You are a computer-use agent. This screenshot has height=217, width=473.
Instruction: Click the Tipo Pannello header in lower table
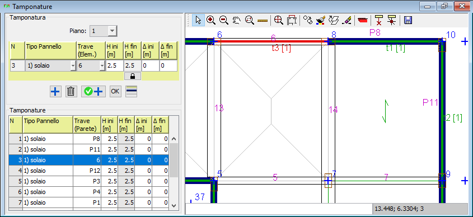pos(48,125)
